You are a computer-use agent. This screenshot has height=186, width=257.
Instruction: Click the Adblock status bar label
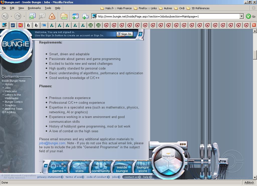(x=249, y=182)
